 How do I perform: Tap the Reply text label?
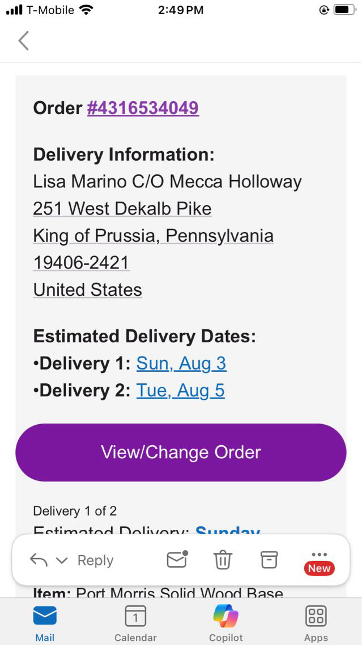[x=95, y=560]
